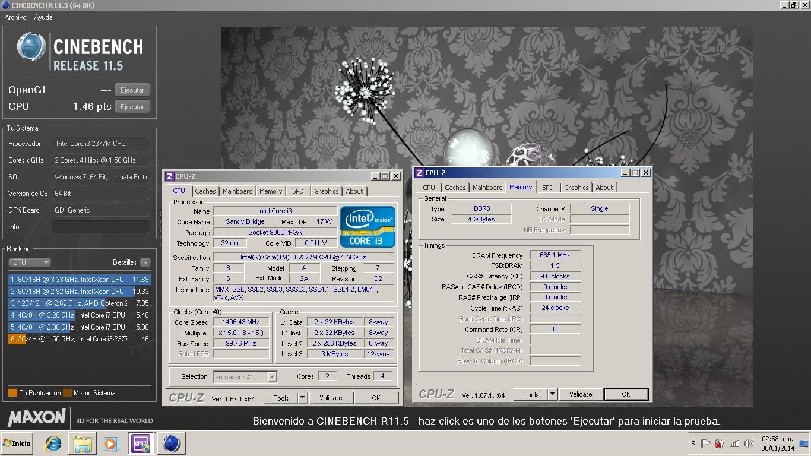The width and height of the screenshot is (811, 456).
Task: Expand ranking Detalles arrow button
Action: point(145,262)
